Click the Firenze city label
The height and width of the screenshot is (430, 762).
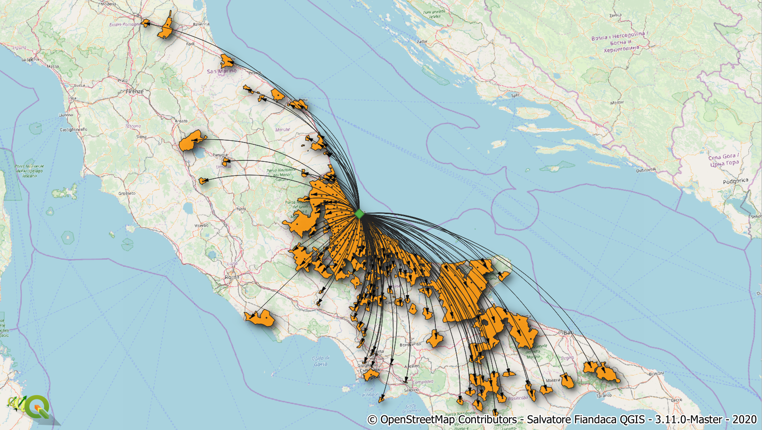[x=135, y=91]
